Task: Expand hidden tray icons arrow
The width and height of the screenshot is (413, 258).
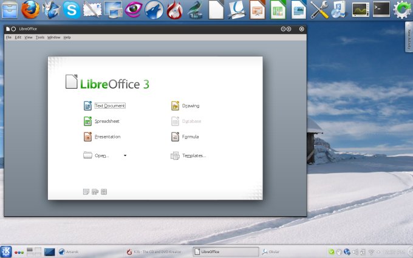Action: (x=378, y=252)
